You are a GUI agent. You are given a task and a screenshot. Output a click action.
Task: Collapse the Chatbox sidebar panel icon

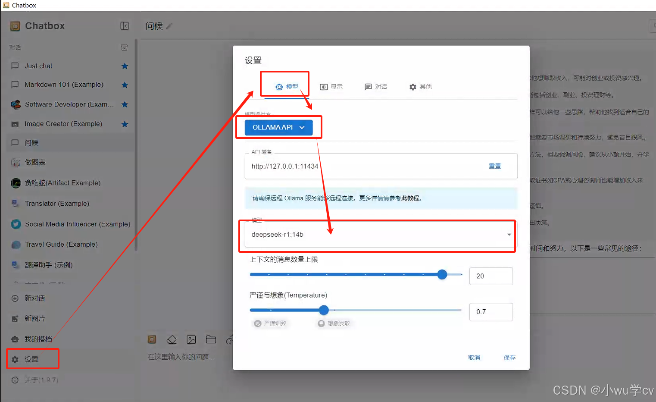tap(125, 26)
